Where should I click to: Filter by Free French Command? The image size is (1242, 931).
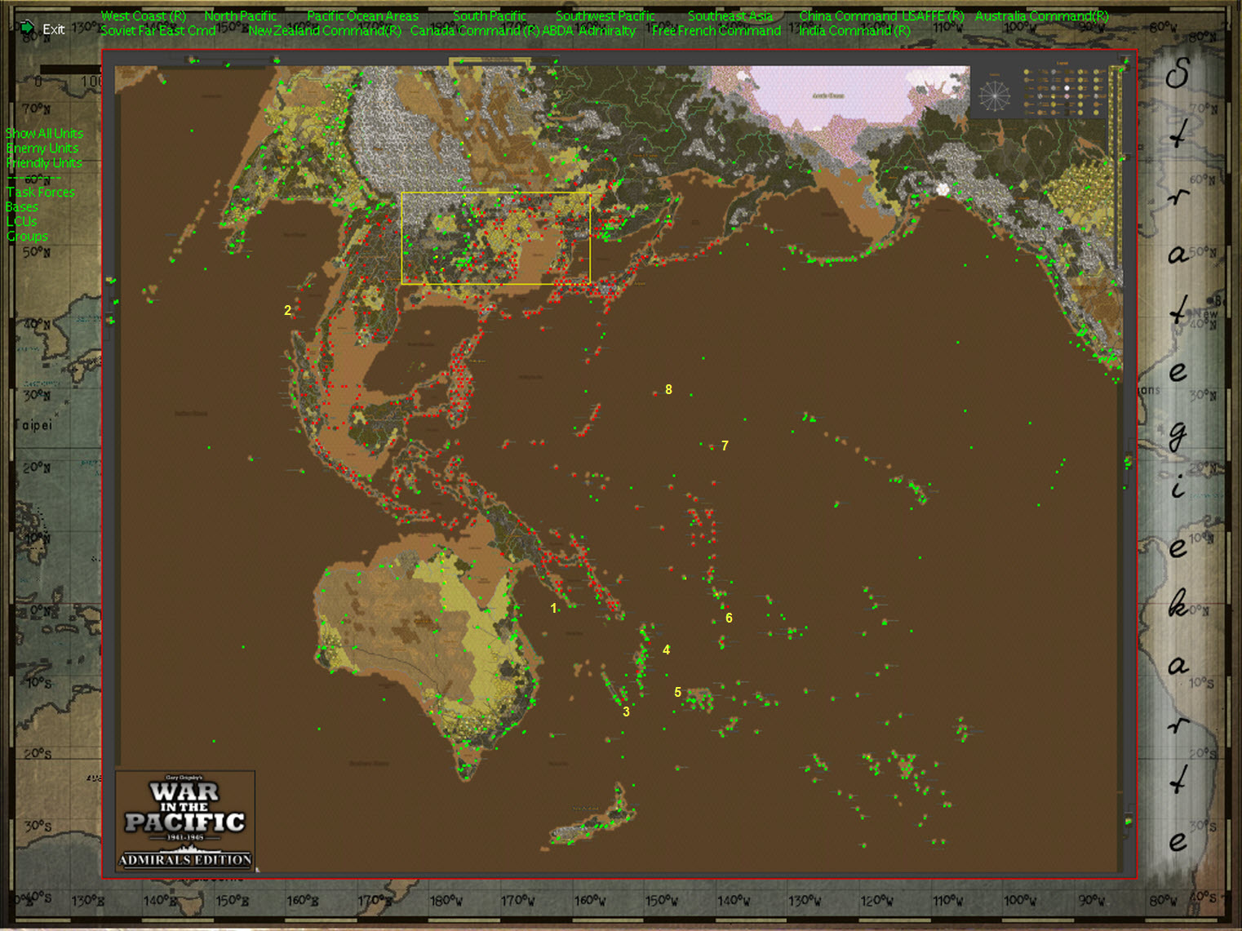(x=716, y=30)
